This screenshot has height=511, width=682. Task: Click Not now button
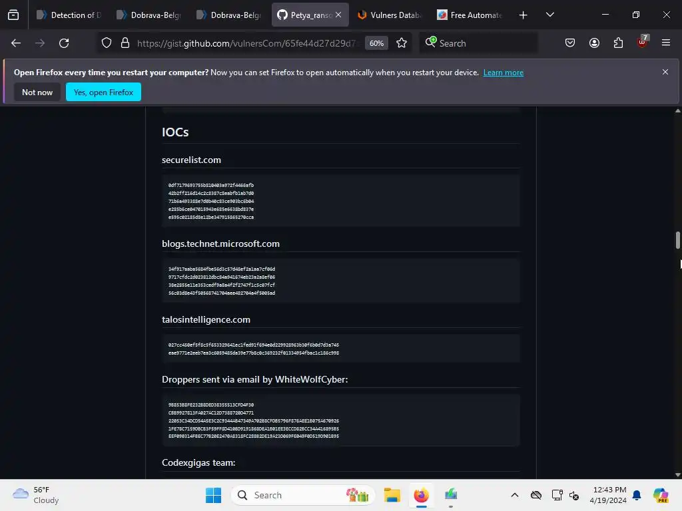37,92
